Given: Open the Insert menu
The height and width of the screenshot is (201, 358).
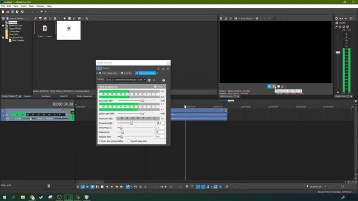Looking at the screenshot, I should 23,6.
